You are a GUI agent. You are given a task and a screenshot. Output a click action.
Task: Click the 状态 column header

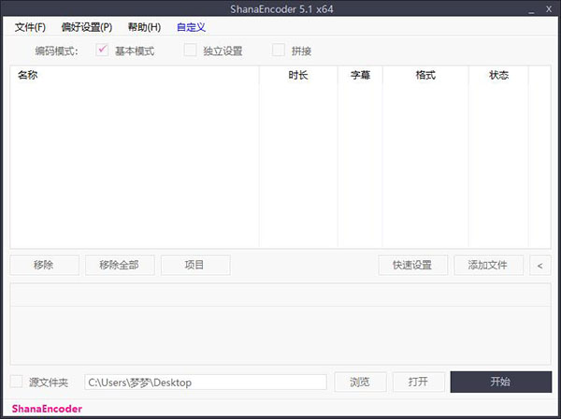[x=498, y=75]
